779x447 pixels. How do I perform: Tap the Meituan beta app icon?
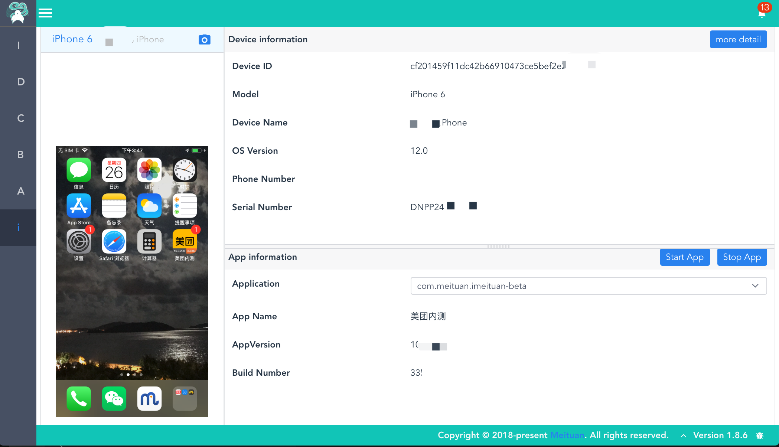coord(185,242)
